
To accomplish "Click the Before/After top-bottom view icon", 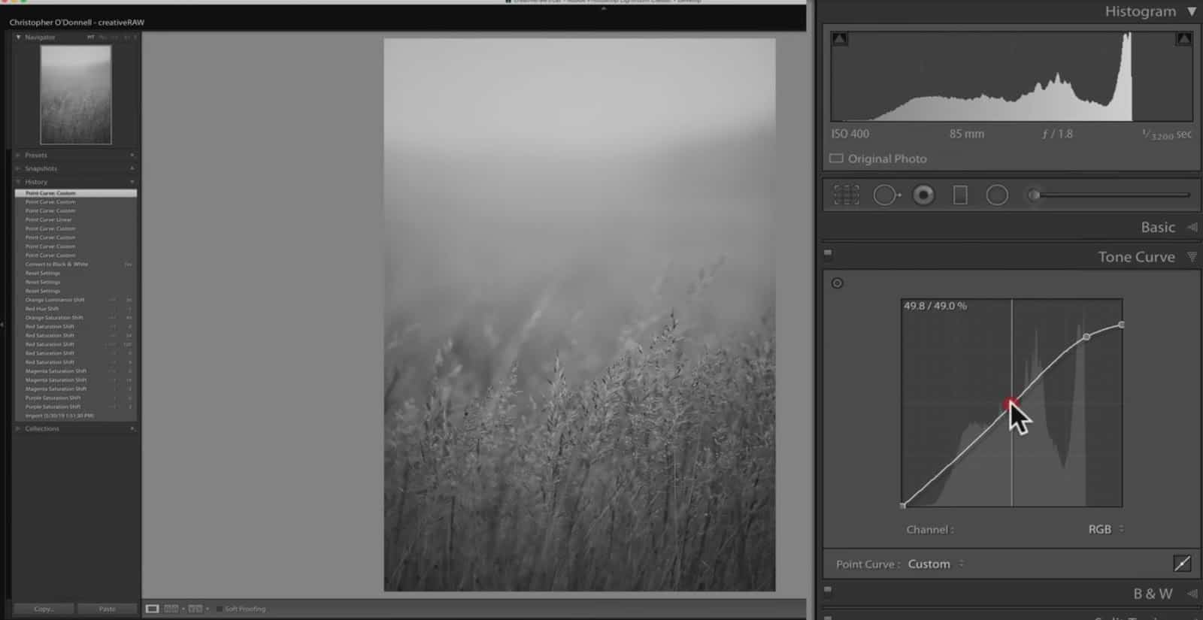I will tap(195, 609).
